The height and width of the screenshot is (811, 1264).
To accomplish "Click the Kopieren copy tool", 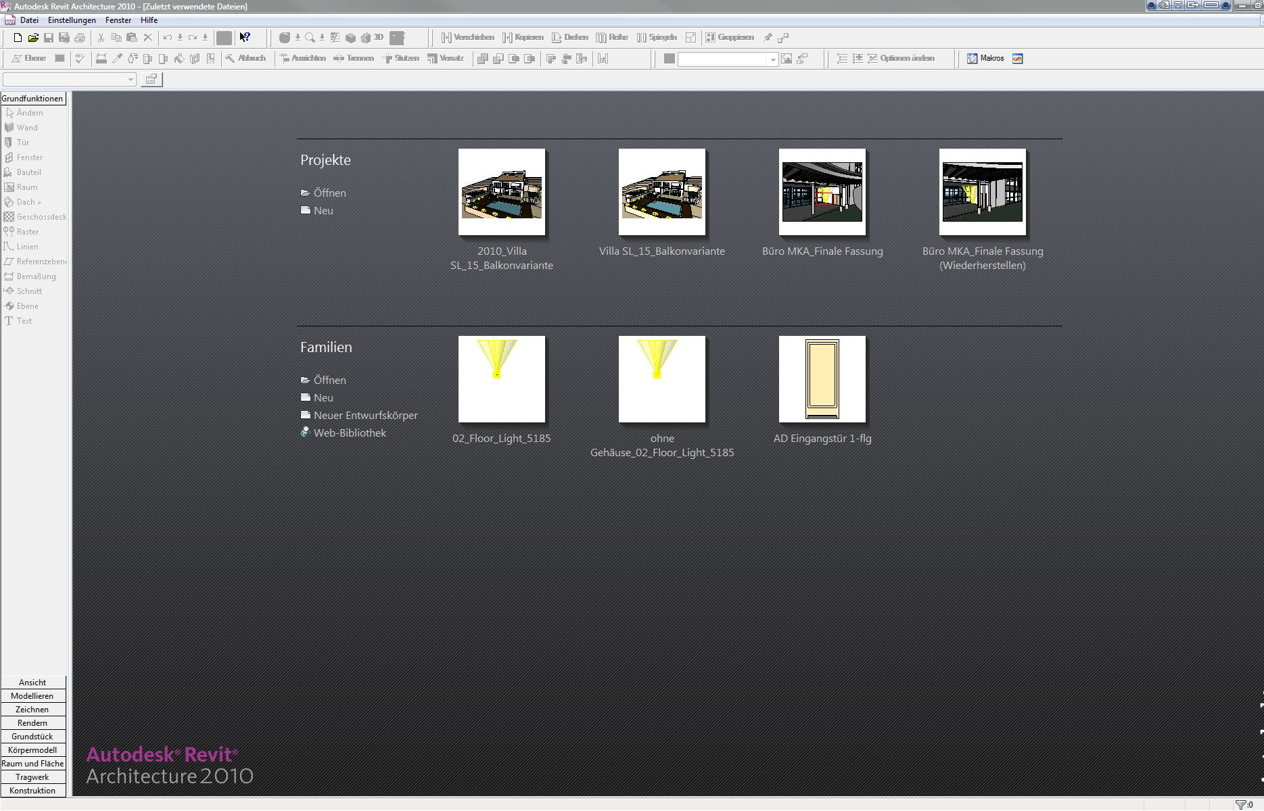I will coord(523,38).
